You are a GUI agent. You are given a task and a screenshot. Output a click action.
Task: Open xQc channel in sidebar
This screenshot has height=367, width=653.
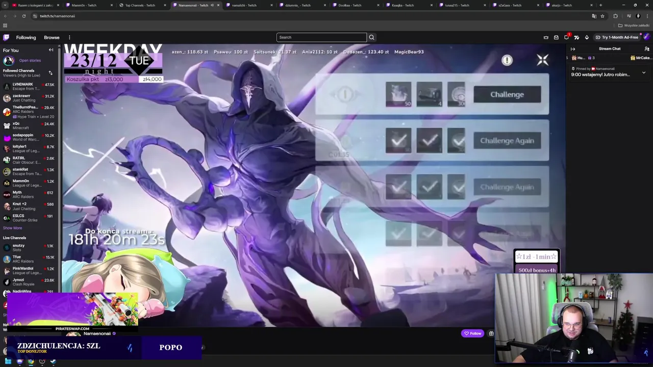[x=29, y=126]
